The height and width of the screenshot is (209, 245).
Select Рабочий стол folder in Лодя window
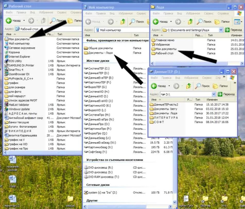pyautogui.click(x=162, y=53)
